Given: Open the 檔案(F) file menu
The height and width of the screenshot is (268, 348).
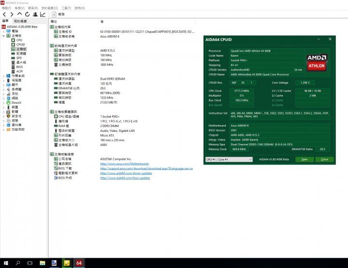Looking at the screenshot, I should (x=6, y=8).
